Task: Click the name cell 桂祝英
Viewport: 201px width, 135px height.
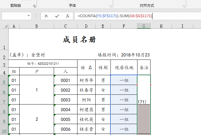Action: tap(86, 119)
